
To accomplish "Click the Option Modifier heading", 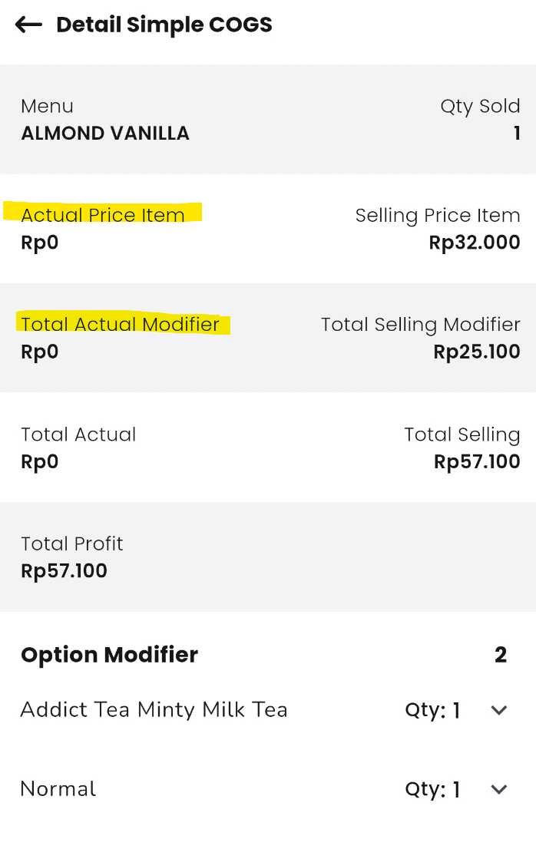I will (109, 655).
